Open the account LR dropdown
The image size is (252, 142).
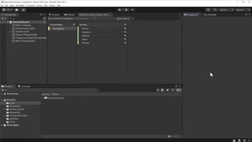point(7,10)
